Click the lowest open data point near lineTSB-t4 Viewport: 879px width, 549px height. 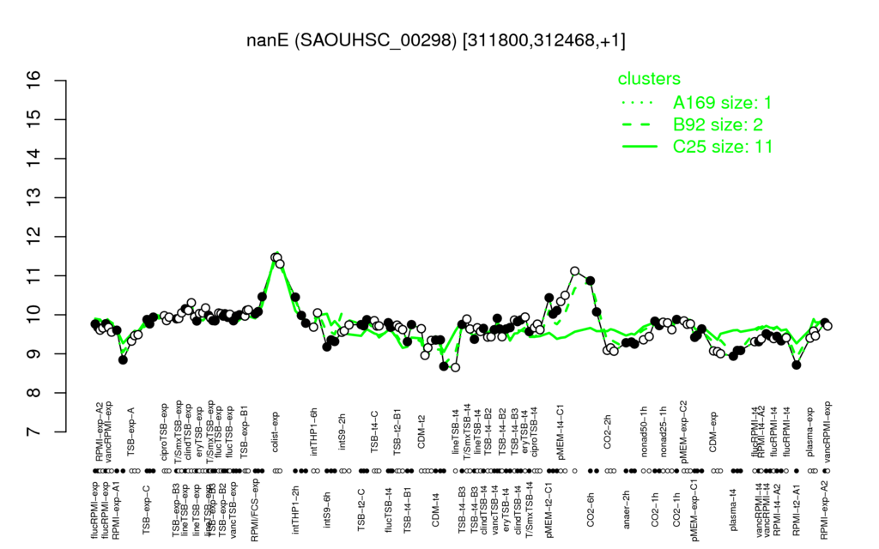455,367
